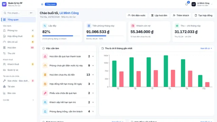Click the T10 red expense bar

(207, 84)
